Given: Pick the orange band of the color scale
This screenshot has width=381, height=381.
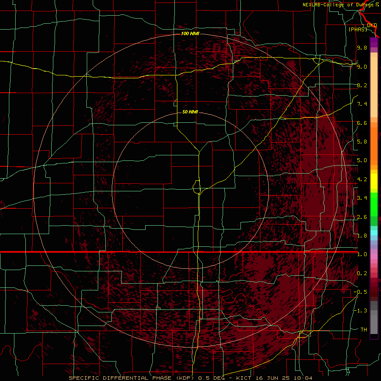Looking at the screenshot, I should click(x=374, y=146).
